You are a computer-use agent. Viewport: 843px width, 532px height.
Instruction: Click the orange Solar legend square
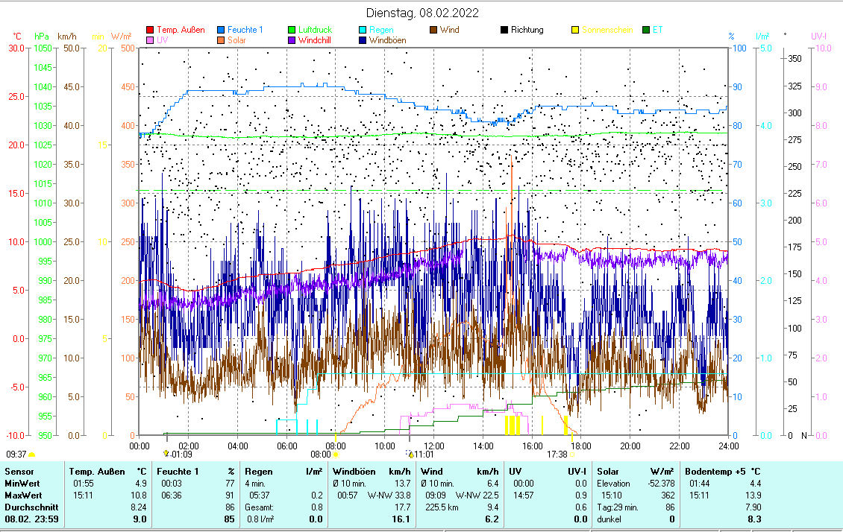(x=221, y=40)
